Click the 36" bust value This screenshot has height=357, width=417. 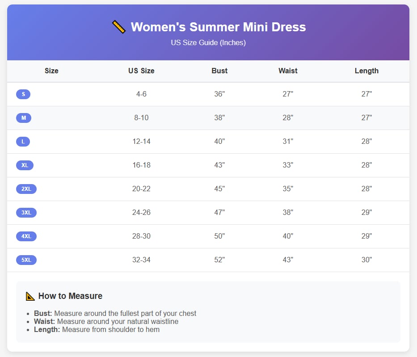219,94
